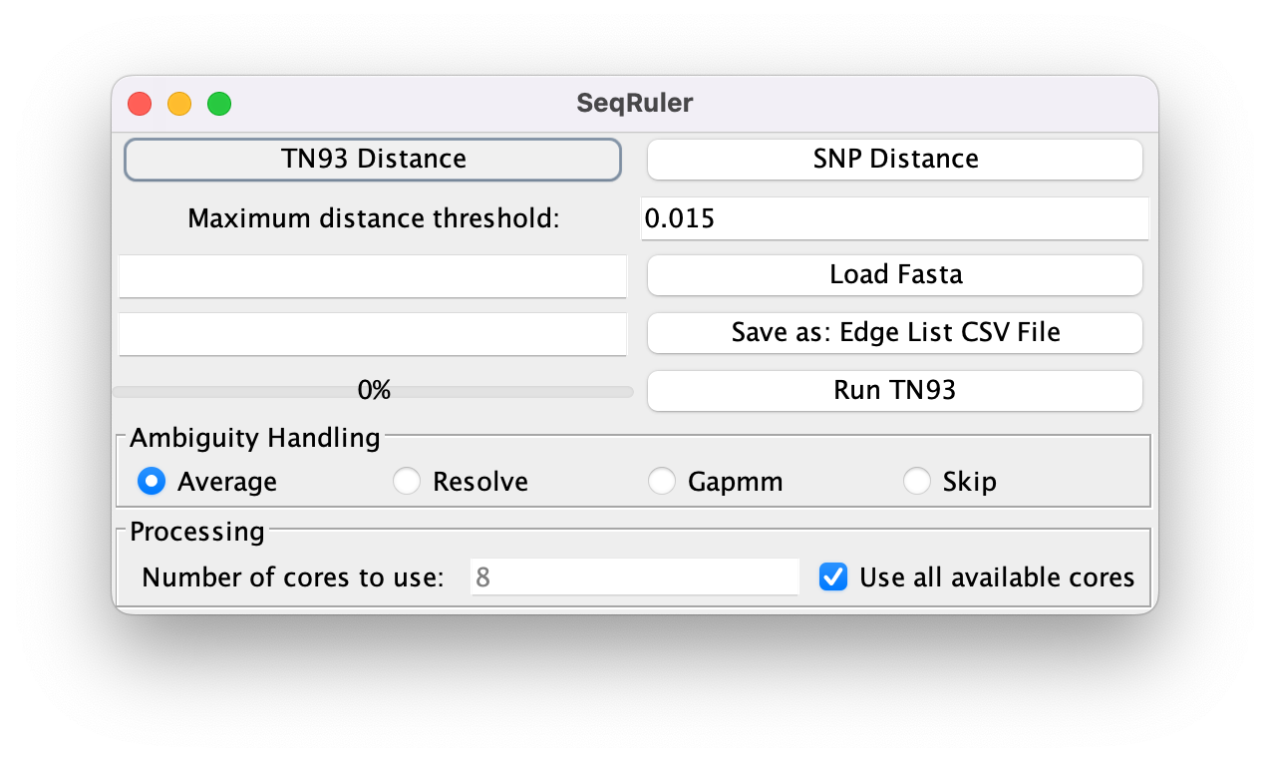Click the Load Fasta button
The height and width of the screenshot is (762, 1270).
tap(894, 274)
